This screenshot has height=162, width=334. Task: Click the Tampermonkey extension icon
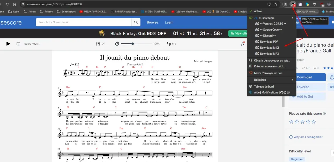[x=293, y=4]
